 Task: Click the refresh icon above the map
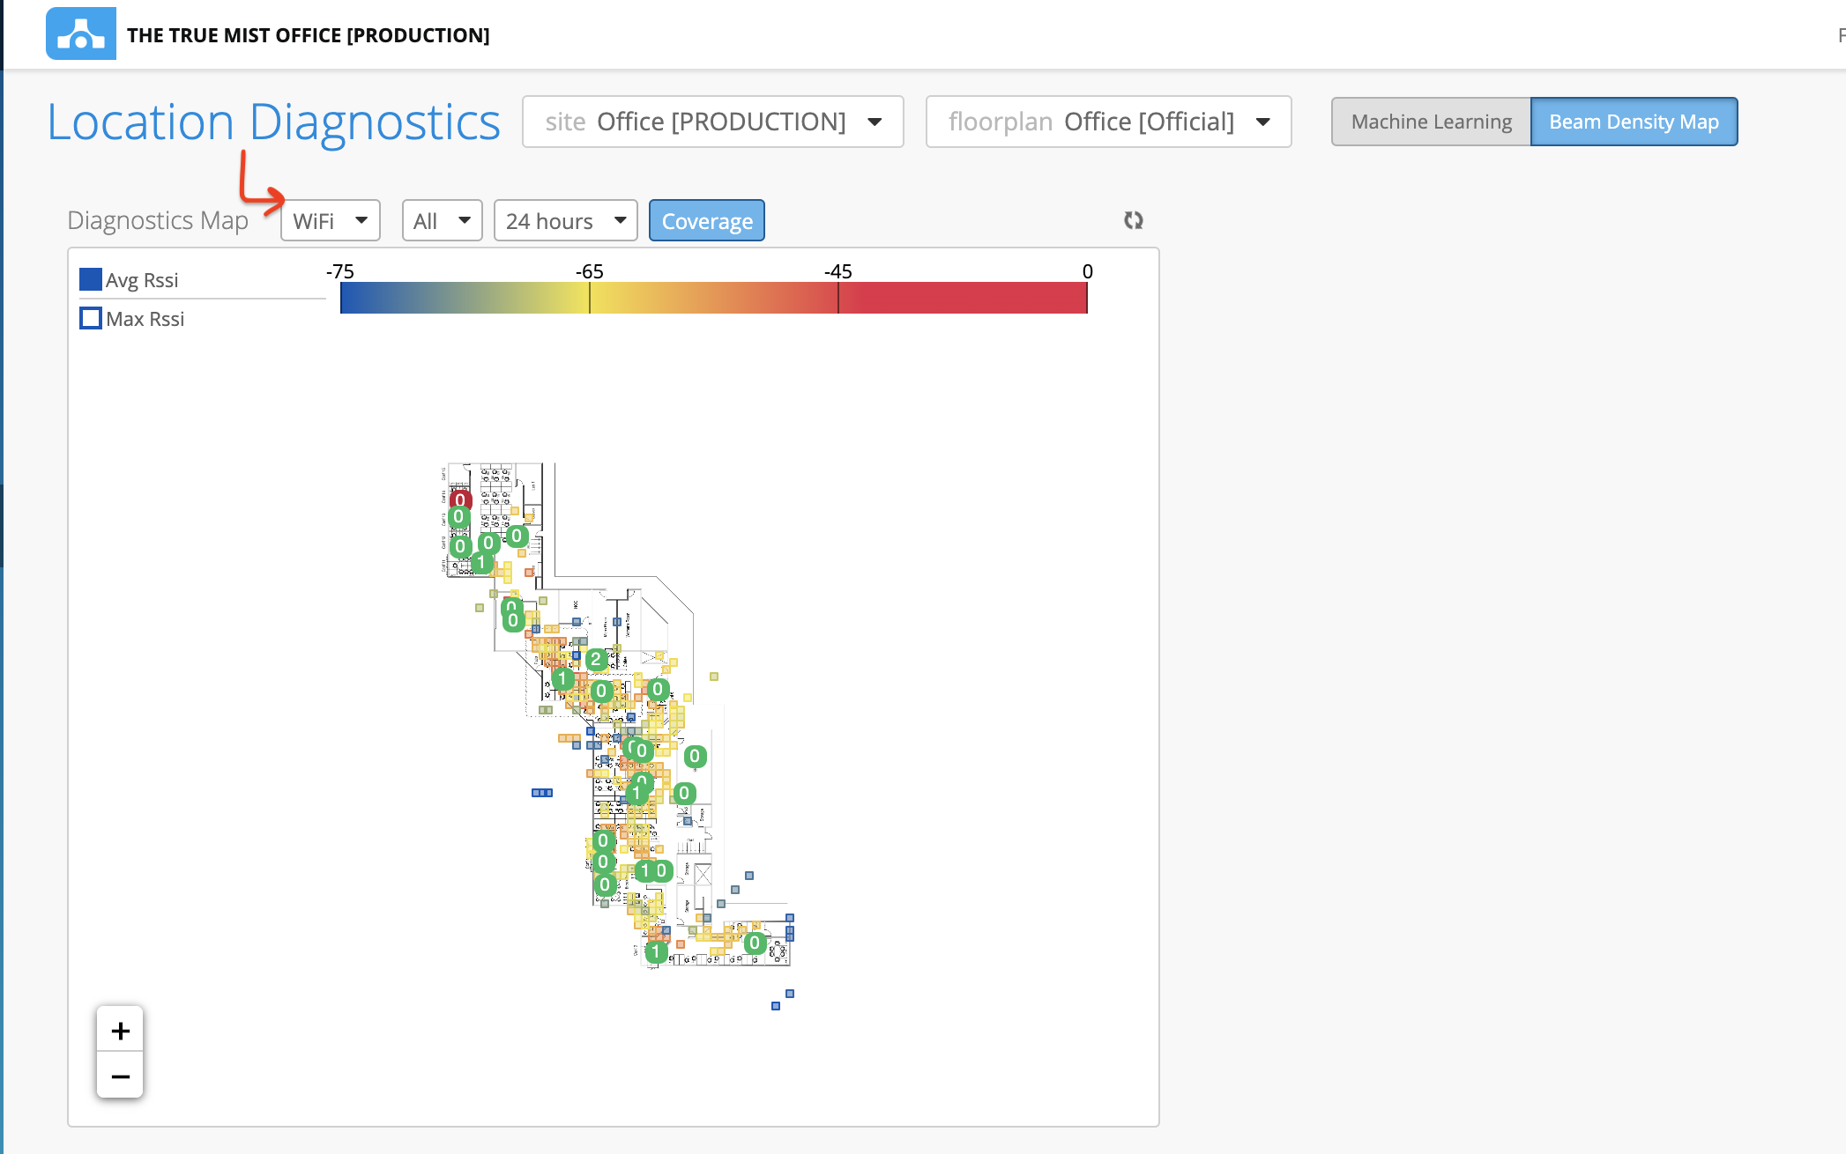[x=1133, y=220]
